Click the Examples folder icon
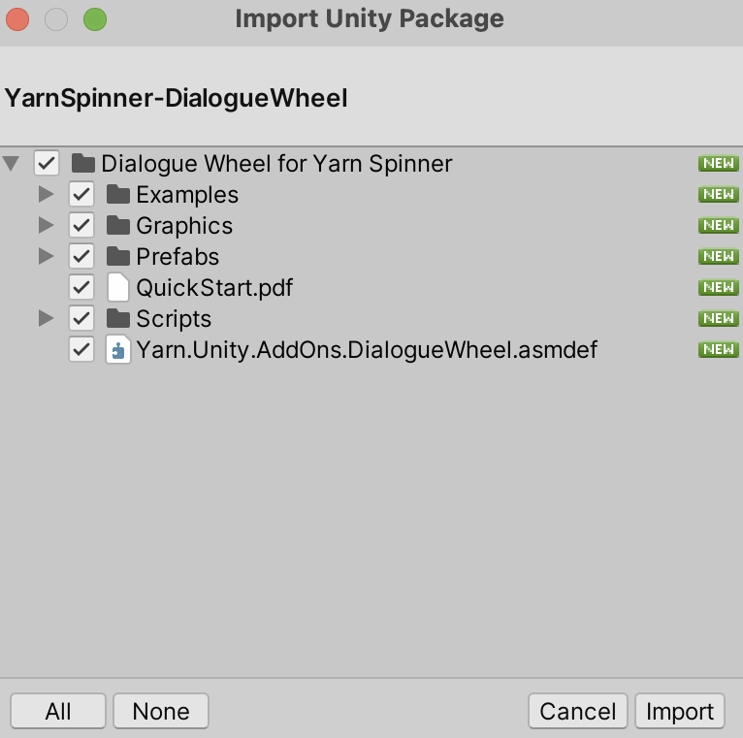743x738 pixels. pyautogui.click(x=118, y=194)
